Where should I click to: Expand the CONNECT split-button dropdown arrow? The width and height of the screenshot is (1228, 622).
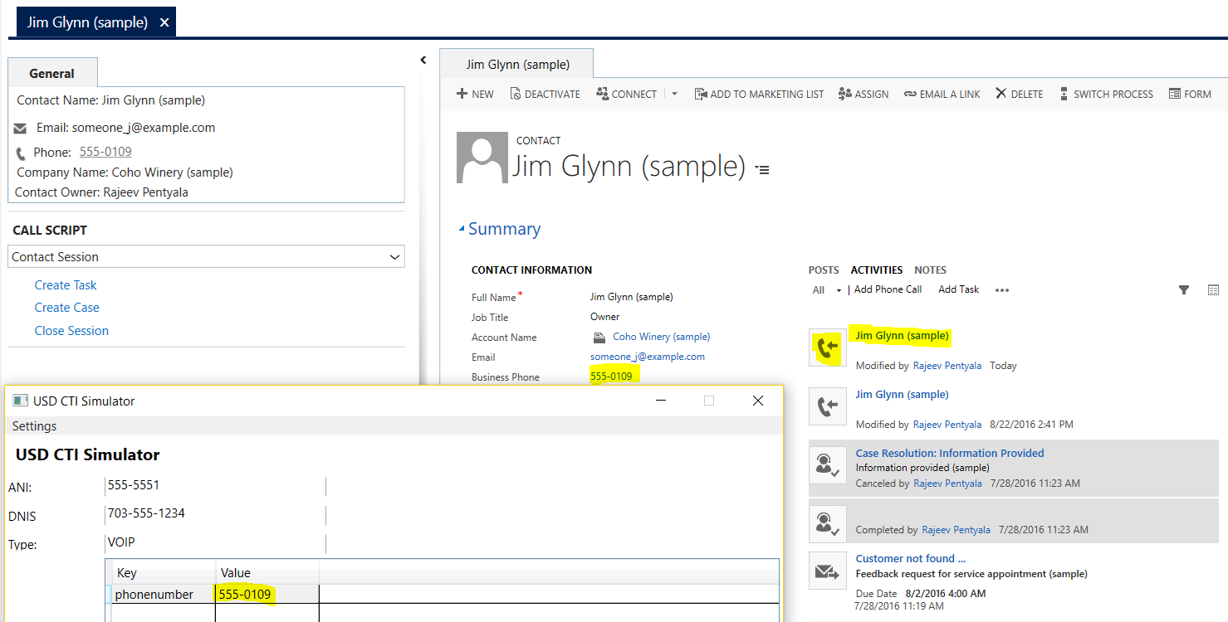tap(674, 95)
